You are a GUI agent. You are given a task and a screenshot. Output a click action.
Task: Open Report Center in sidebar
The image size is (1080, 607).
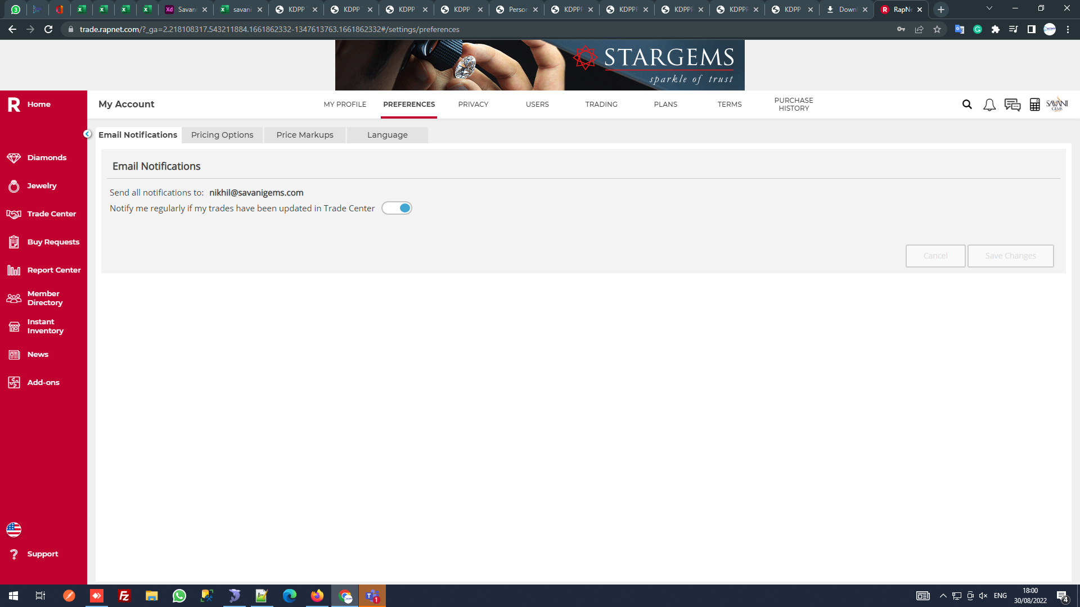tap(43, 270)
